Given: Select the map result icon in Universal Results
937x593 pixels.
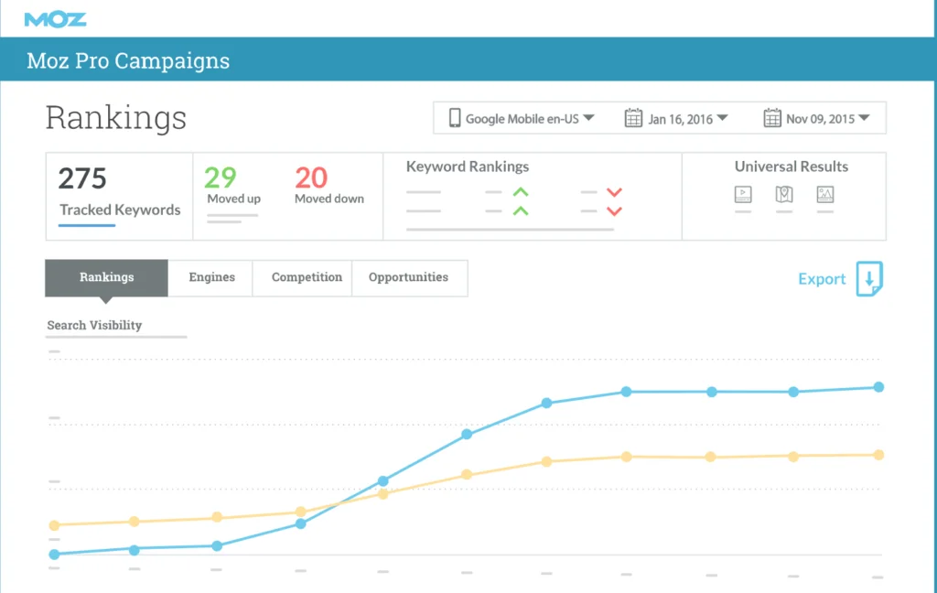Looking at the screenshot, I should pyautogui.click(x=784, y=194).
